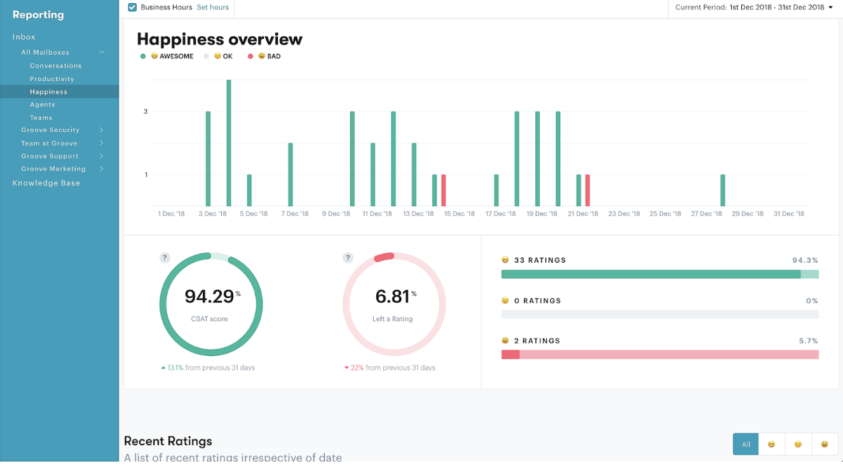
Task: Click the 13.1% from previous 31 days text
Action: pos(208,368)
